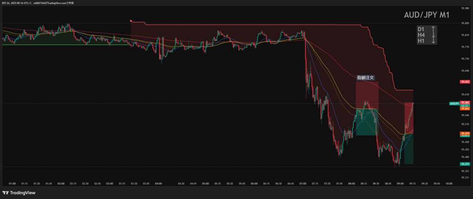Click the red 95.653 price label

(465, 82)
